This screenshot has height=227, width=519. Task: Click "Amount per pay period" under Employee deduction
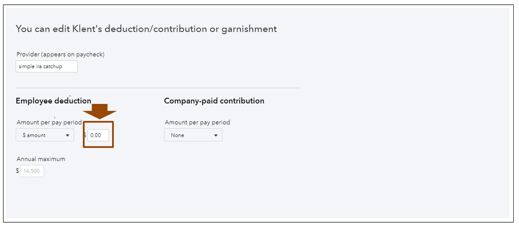tap(49, 123)
